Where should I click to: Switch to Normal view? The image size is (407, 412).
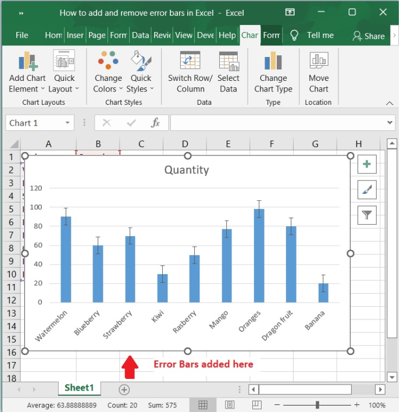pyautogui.click(x=203, y=405)
